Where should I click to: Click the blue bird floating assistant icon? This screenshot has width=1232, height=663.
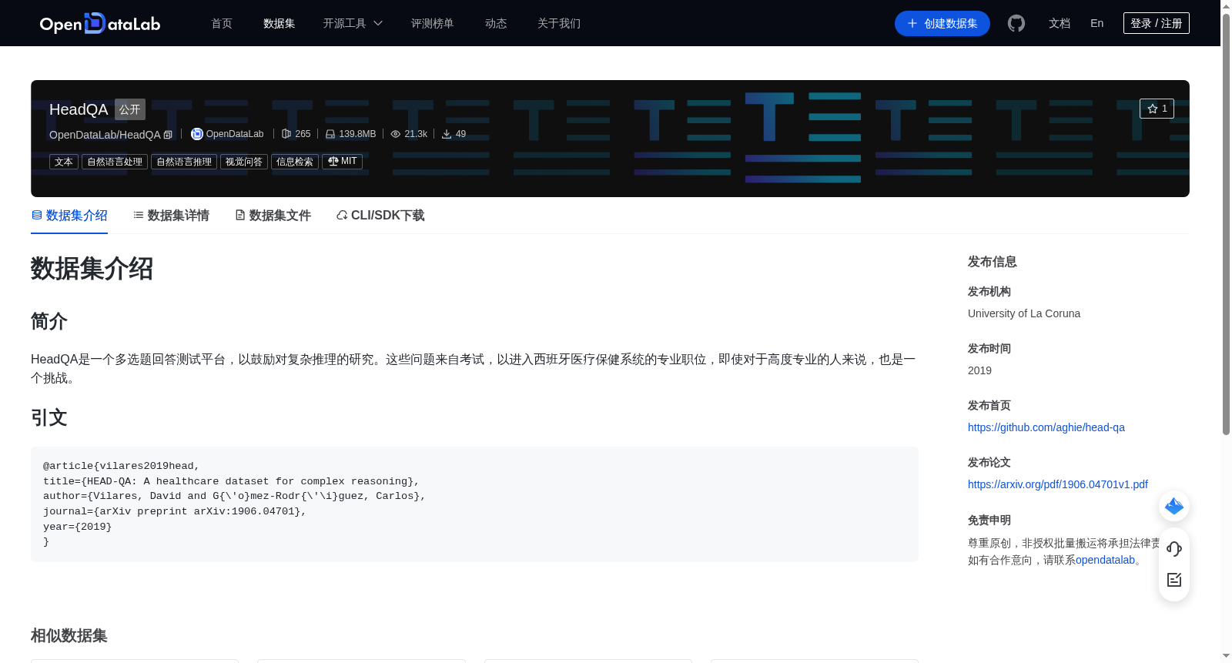[x=1174, y=506]
